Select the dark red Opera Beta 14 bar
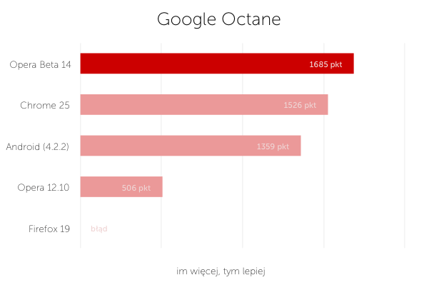434x290 pixels. [x=217, y=64]
